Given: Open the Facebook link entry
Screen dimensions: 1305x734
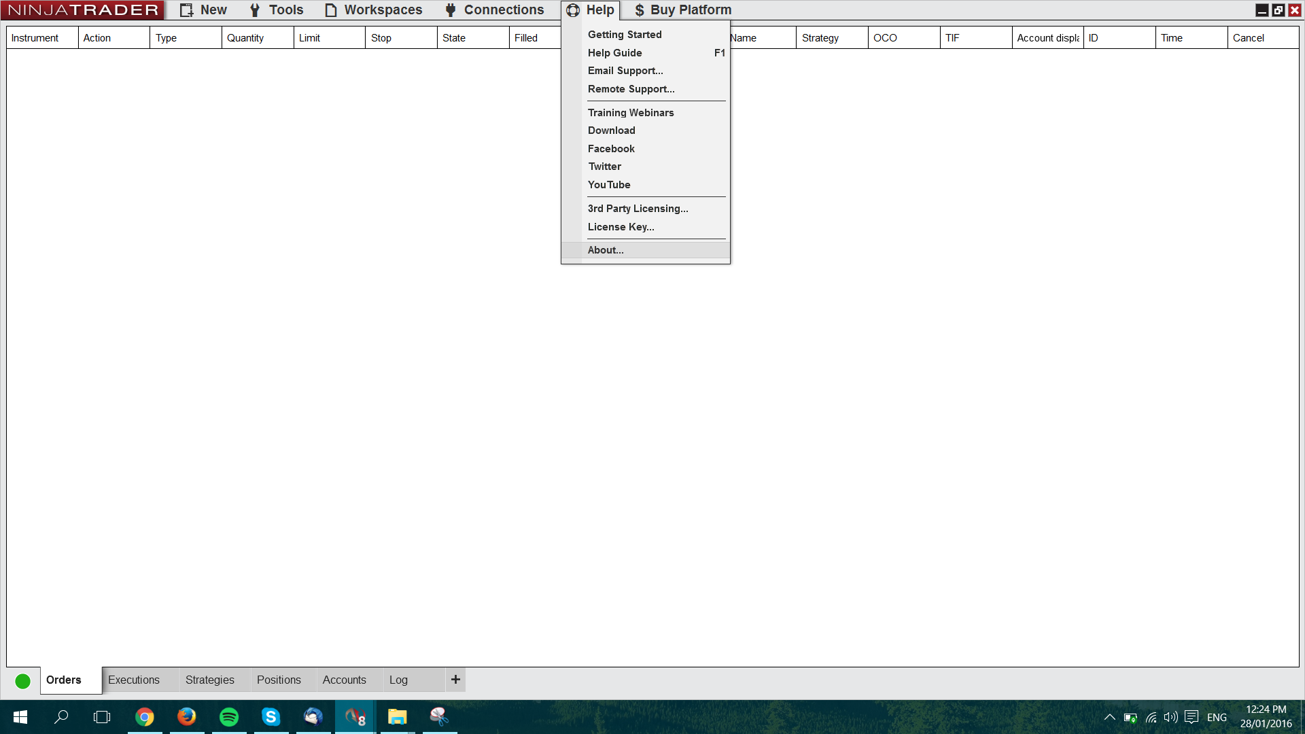Looking at the screenshot, I should 645,149.
